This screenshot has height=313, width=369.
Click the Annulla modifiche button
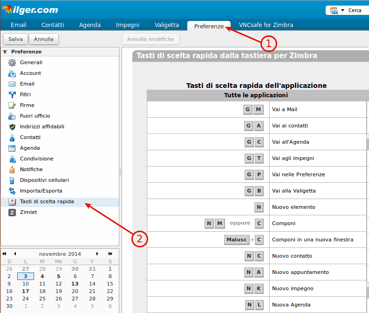(x=150, y=39)
